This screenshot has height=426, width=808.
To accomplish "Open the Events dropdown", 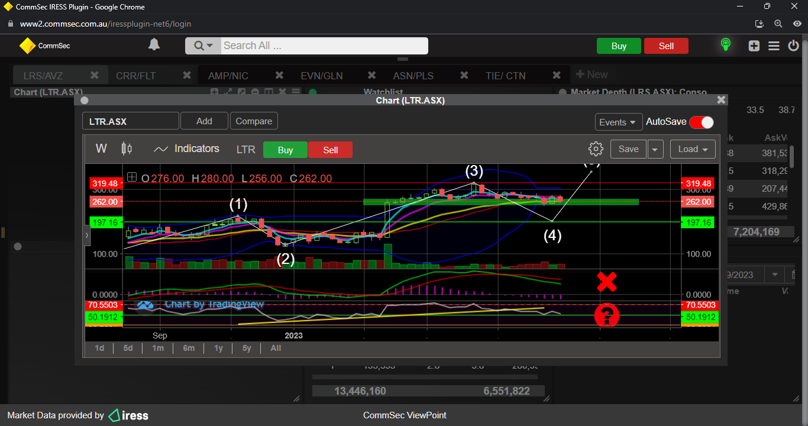I will click(x=619, y=122).
